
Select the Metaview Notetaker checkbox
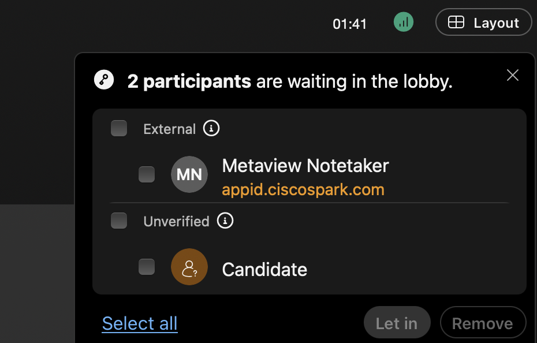(147, 174)
